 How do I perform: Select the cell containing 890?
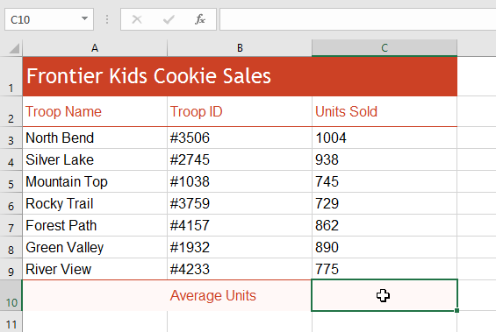385,247
